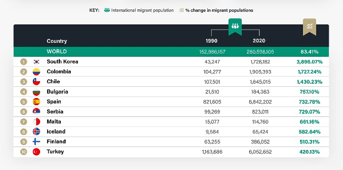Click the Bulgaria flag icon
Screen dimensions: 343x170
tap(36, 92)
